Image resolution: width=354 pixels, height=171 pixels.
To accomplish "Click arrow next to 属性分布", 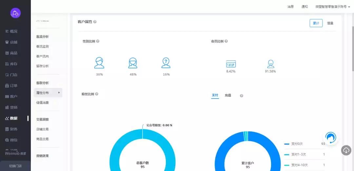I will pyautogui.click(x=59, y=93).
